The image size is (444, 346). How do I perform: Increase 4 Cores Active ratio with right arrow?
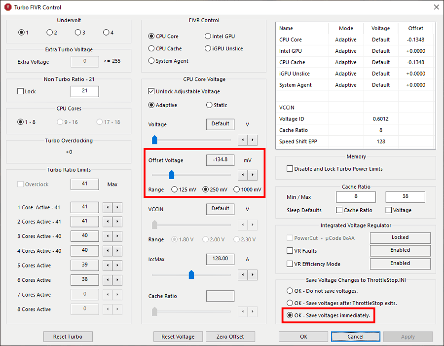117,251
